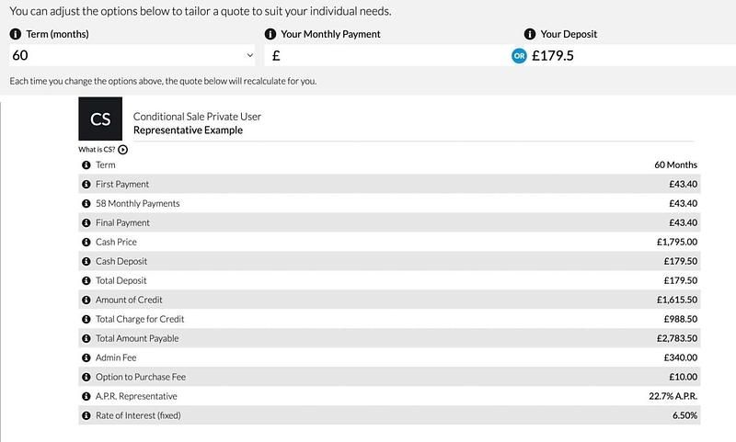Click the CS product logo tile
This screenshot has width=736, height=442.
tap(101, 121)
